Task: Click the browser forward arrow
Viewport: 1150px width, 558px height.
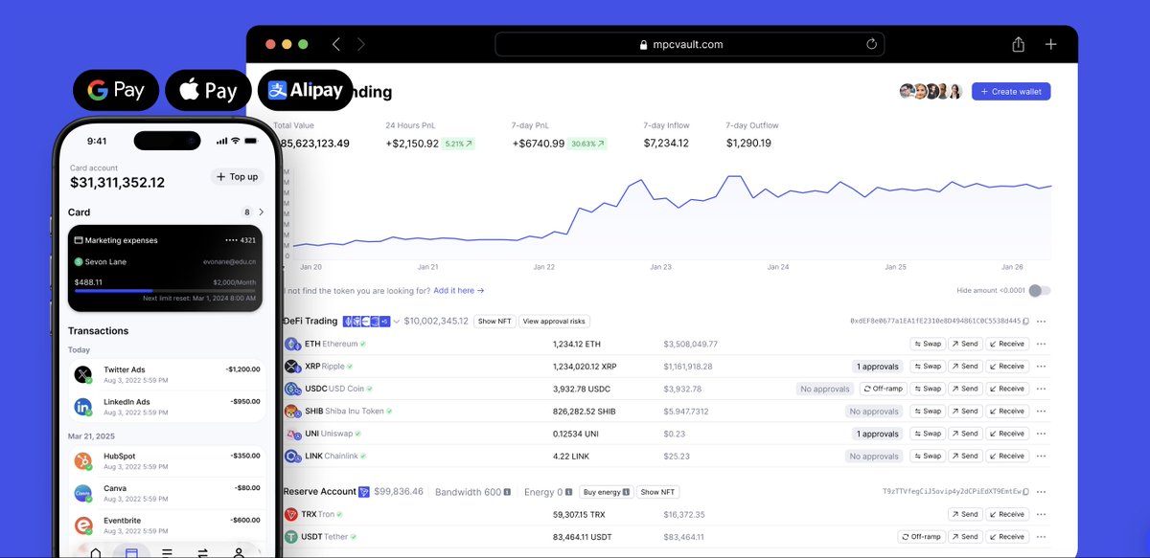Action: [361, 44]
